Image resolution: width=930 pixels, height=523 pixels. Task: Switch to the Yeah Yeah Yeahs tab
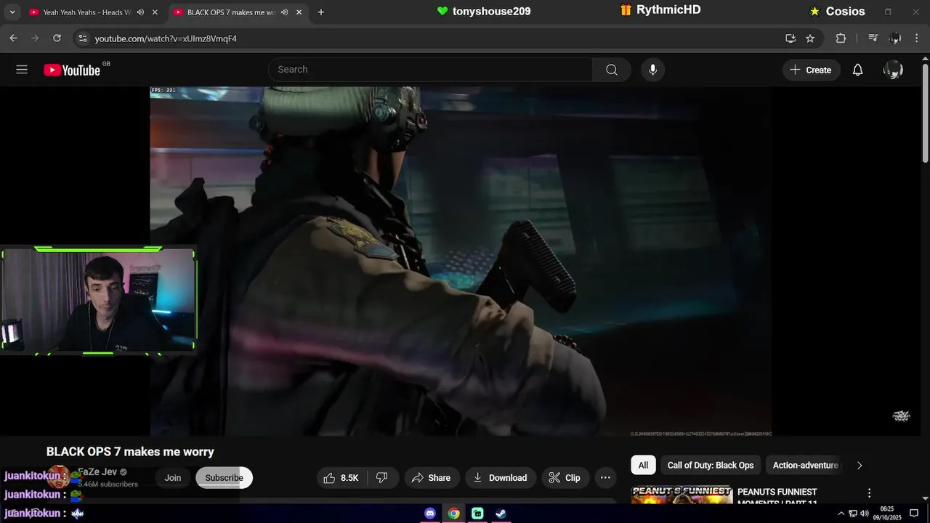click(x=86, y=12)
